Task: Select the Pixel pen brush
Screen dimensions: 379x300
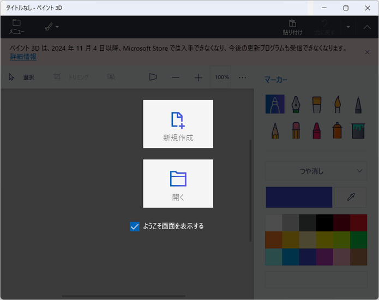Action: (x=358, y=104)
